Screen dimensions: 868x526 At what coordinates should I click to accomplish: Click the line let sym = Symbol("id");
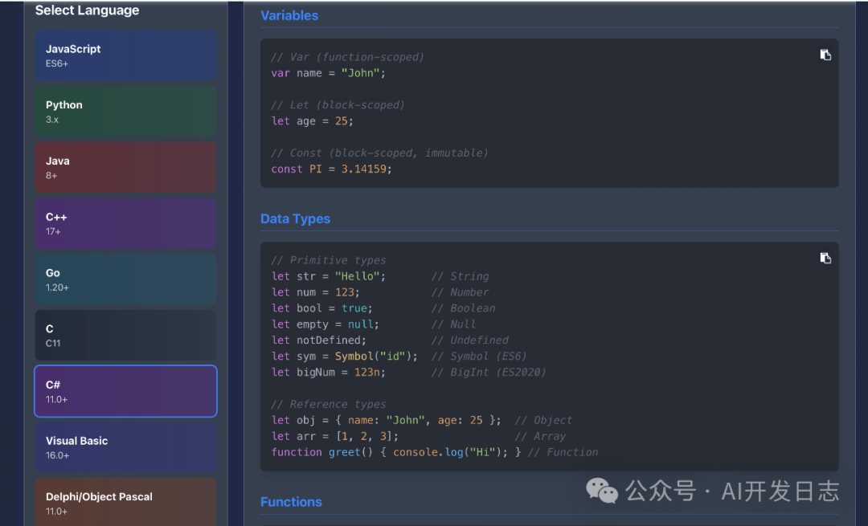(x=344, y=357)
